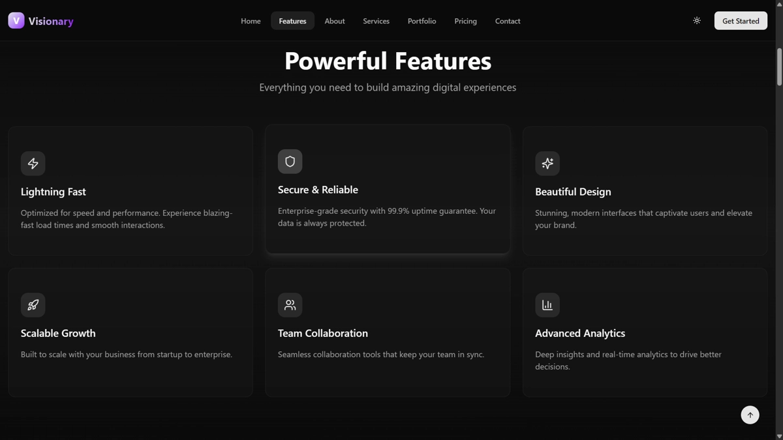
Task: Click the sparkles icon on Beautiful Design
Action: (547, 164)
